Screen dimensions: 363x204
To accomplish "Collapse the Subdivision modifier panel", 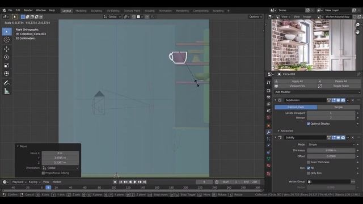I will click(276, 100).
